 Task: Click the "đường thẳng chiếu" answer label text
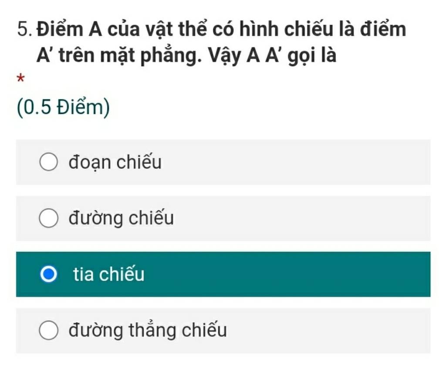pos(148,330)
